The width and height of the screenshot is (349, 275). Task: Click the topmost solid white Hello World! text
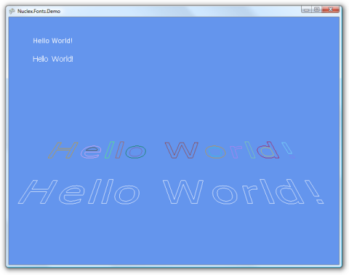coord(52,41)
